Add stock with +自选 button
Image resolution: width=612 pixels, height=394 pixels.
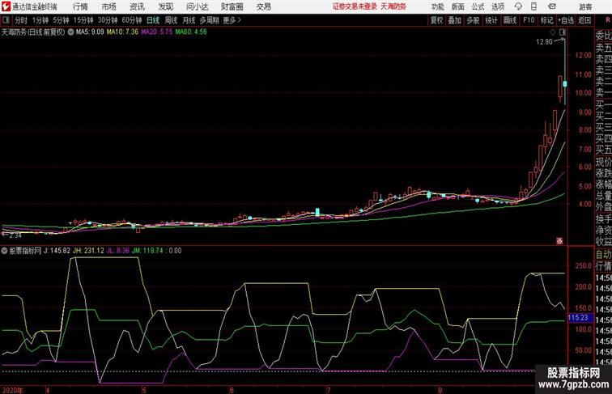coord(566,20)
